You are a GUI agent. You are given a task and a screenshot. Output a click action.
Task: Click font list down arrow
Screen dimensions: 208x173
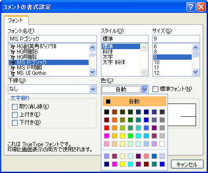pyautogui.click(x=93, y=72)
